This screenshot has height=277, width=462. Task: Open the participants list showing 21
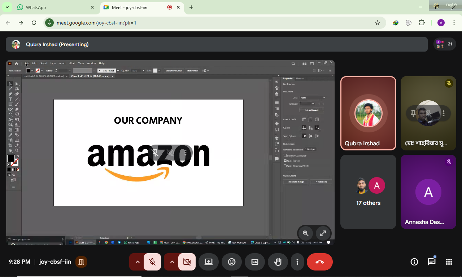tap(445, 44)
